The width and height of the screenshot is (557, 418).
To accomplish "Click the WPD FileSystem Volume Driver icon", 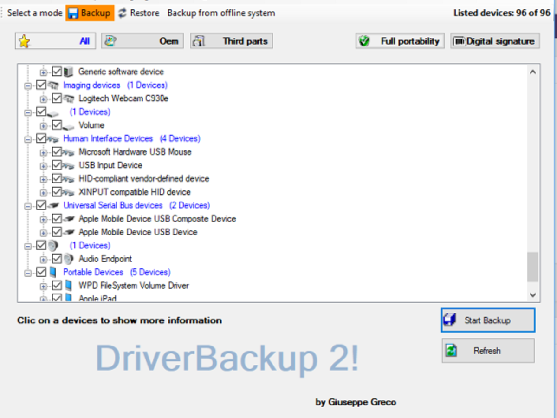I will [x=69, y=286].
